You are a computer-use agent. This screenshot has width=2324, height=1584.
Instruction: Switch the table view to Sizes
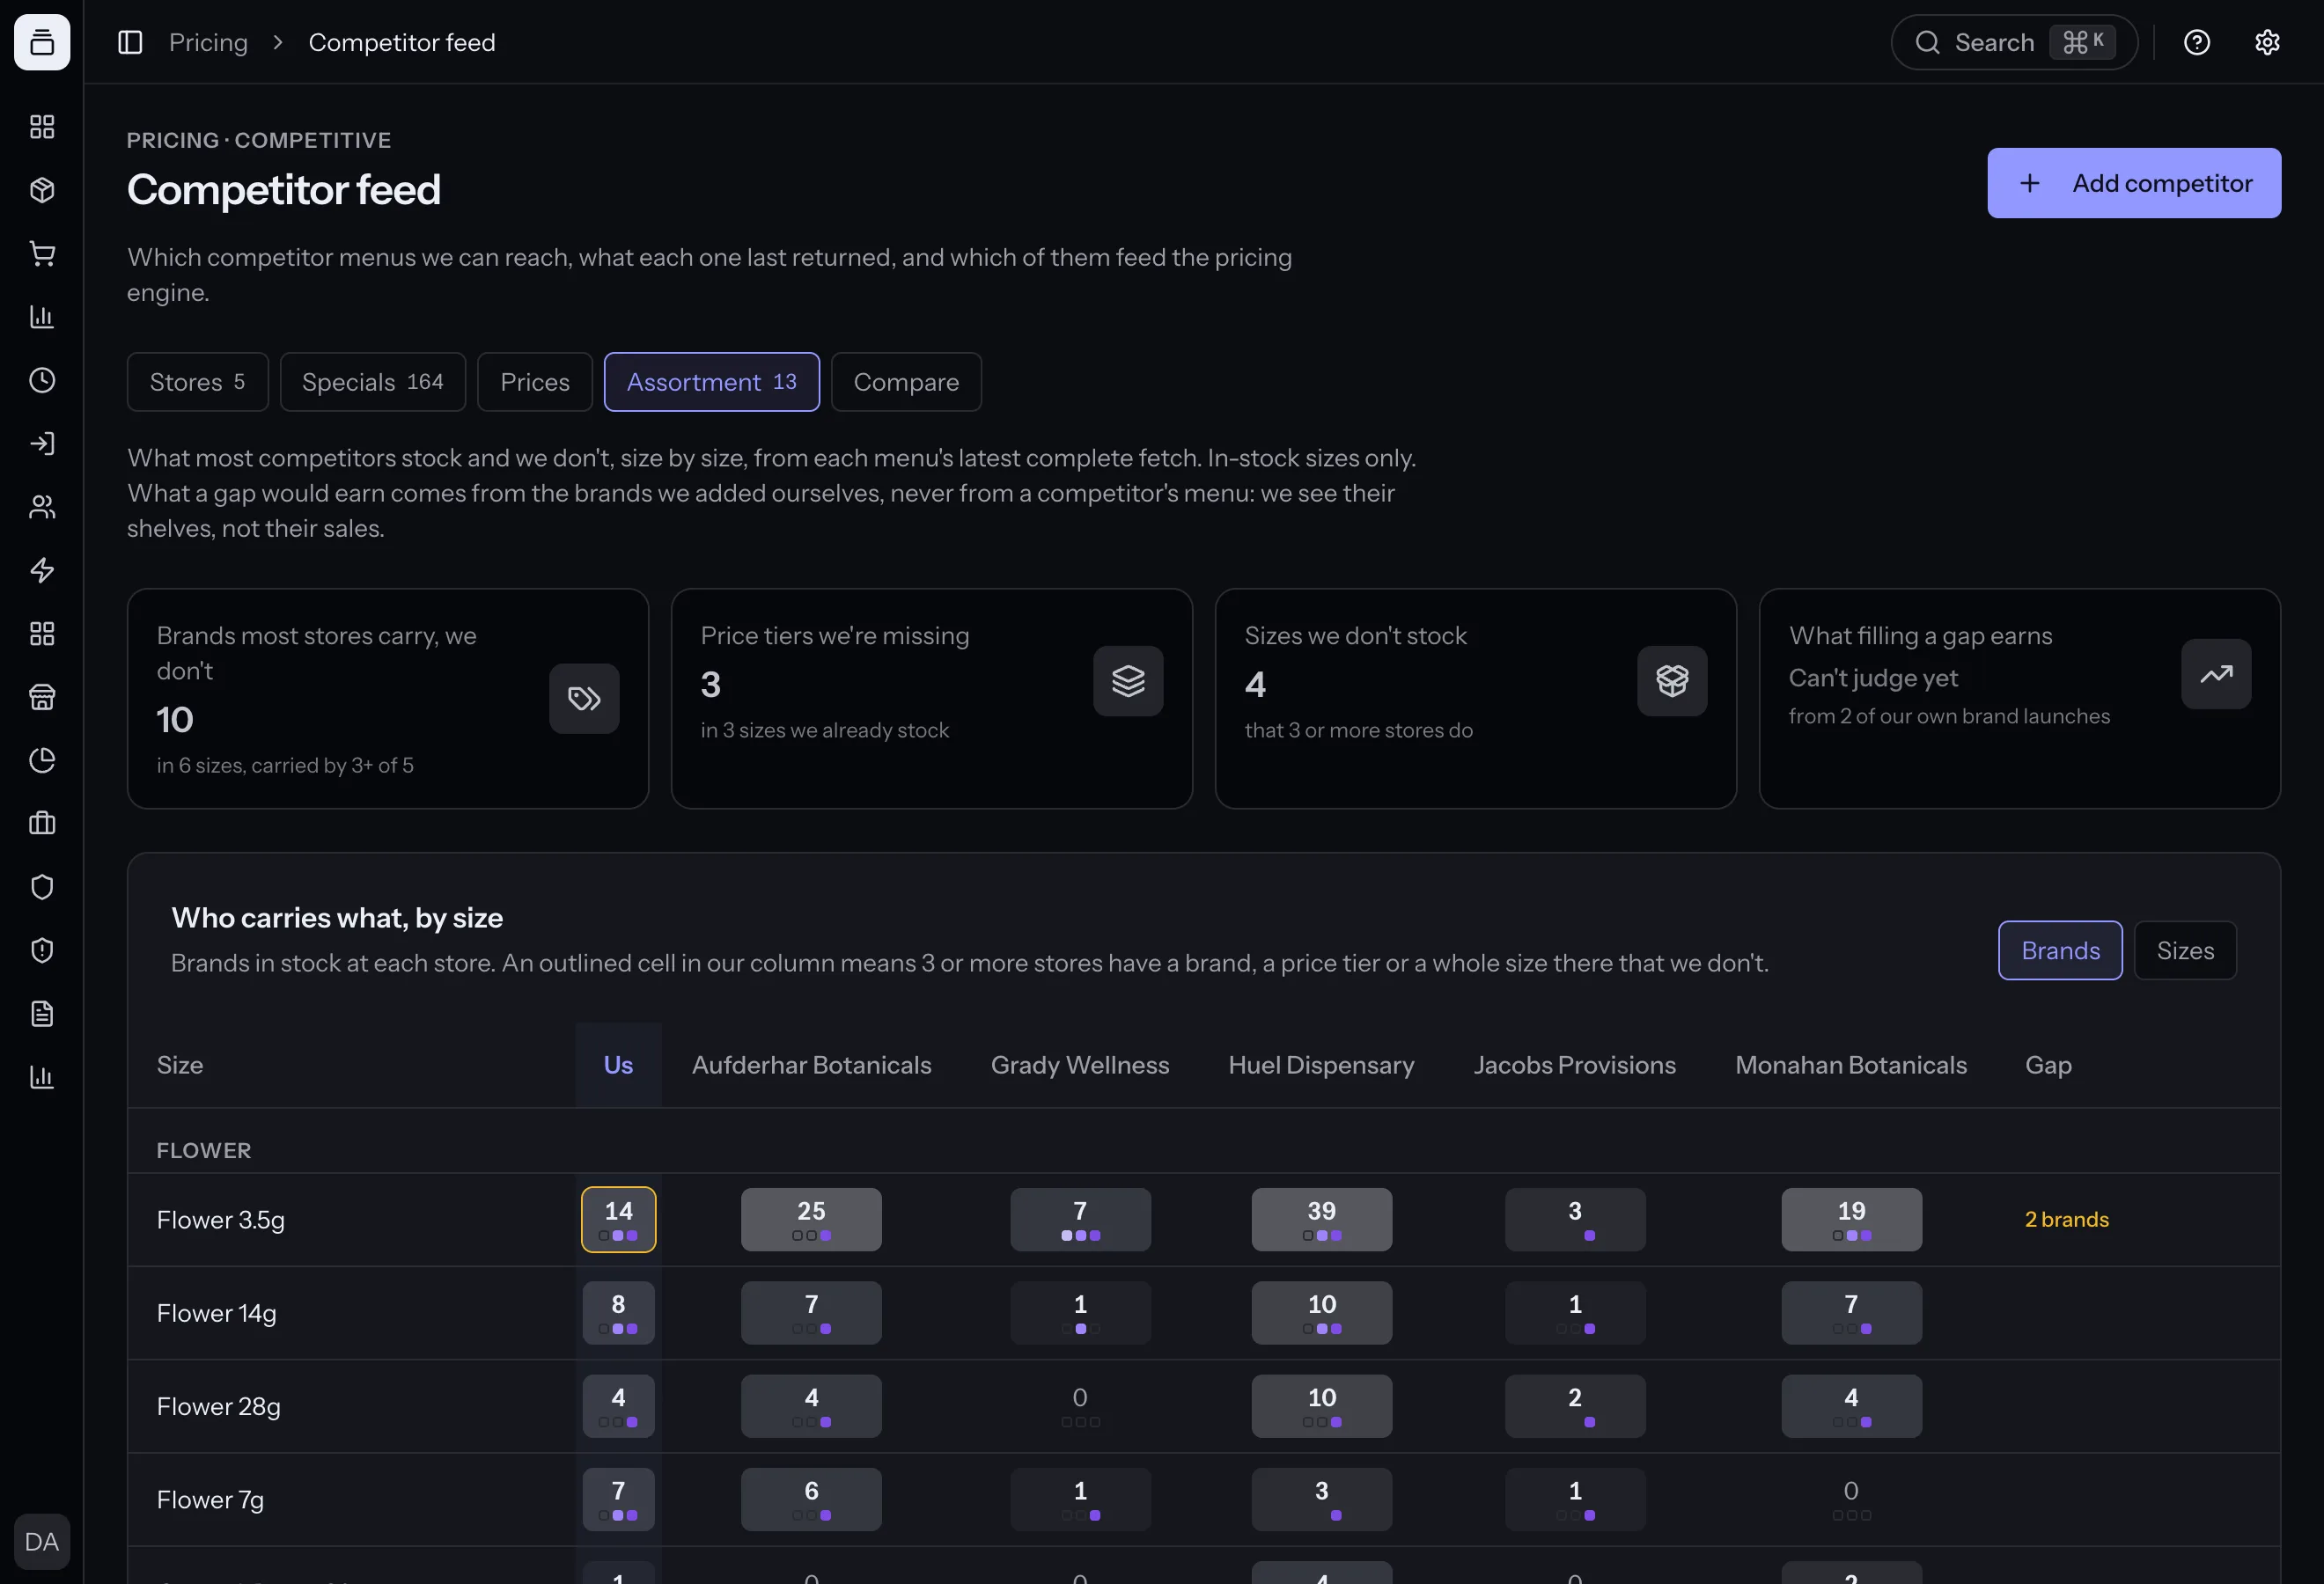[2185, 950]
